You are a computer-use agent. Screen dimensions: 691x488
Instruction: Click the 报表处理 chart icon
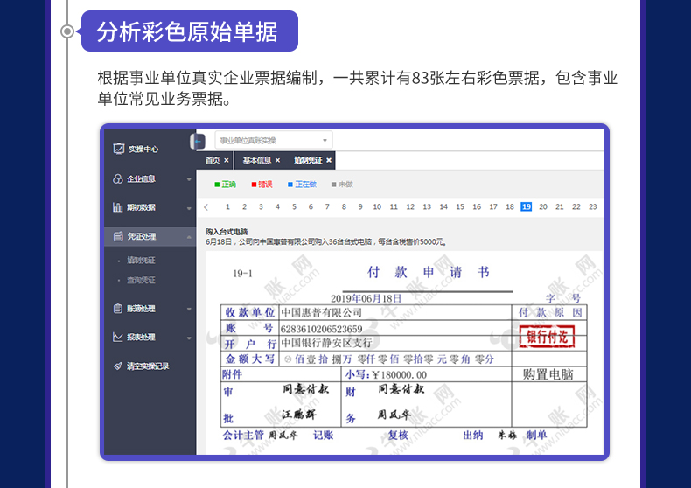[118, 337]
